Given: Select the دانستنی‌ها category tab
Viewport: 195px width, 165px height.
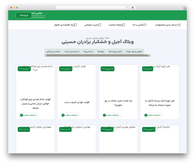Looking at the screenshot, I should click(89, 51).
